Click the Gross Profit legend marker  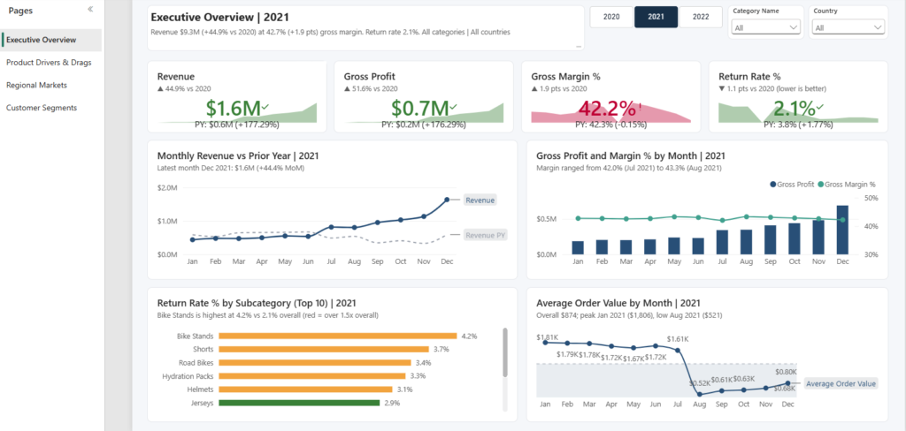773,185
